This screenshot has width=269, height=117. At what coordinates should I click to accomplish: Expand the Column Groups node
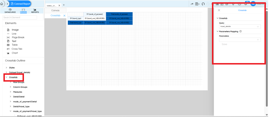pyautogui.click(x=11, y=87)
